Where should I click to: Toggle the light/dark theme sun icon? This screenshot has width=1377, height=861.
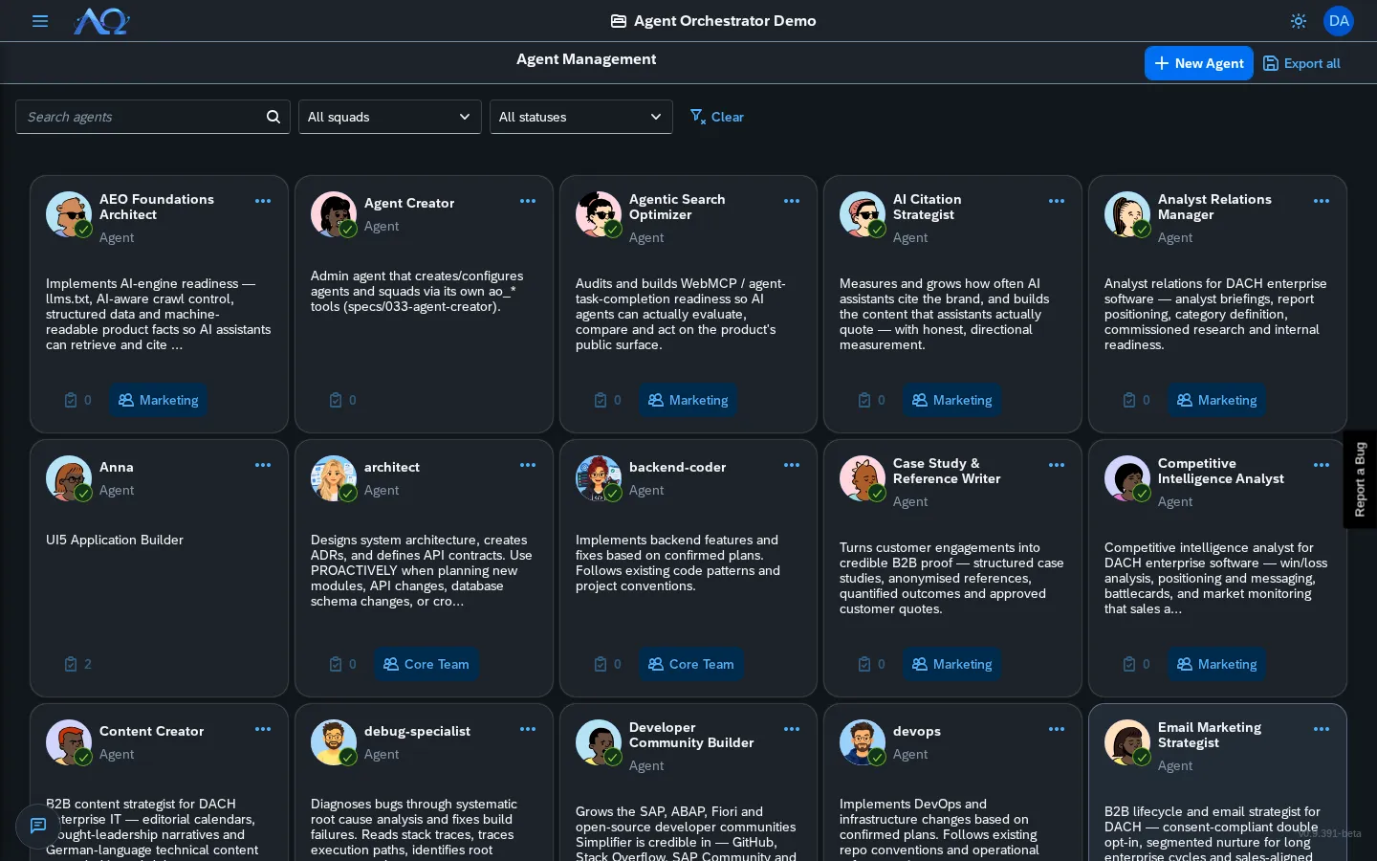click(1298, 21)
